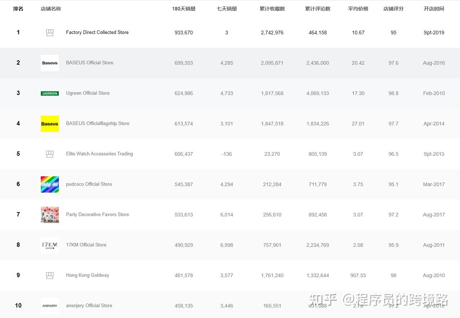The width and height of the screenshot is (460, 318).
Task: Select the Feb-2010 opening date
Action: (x=434, y=93)
